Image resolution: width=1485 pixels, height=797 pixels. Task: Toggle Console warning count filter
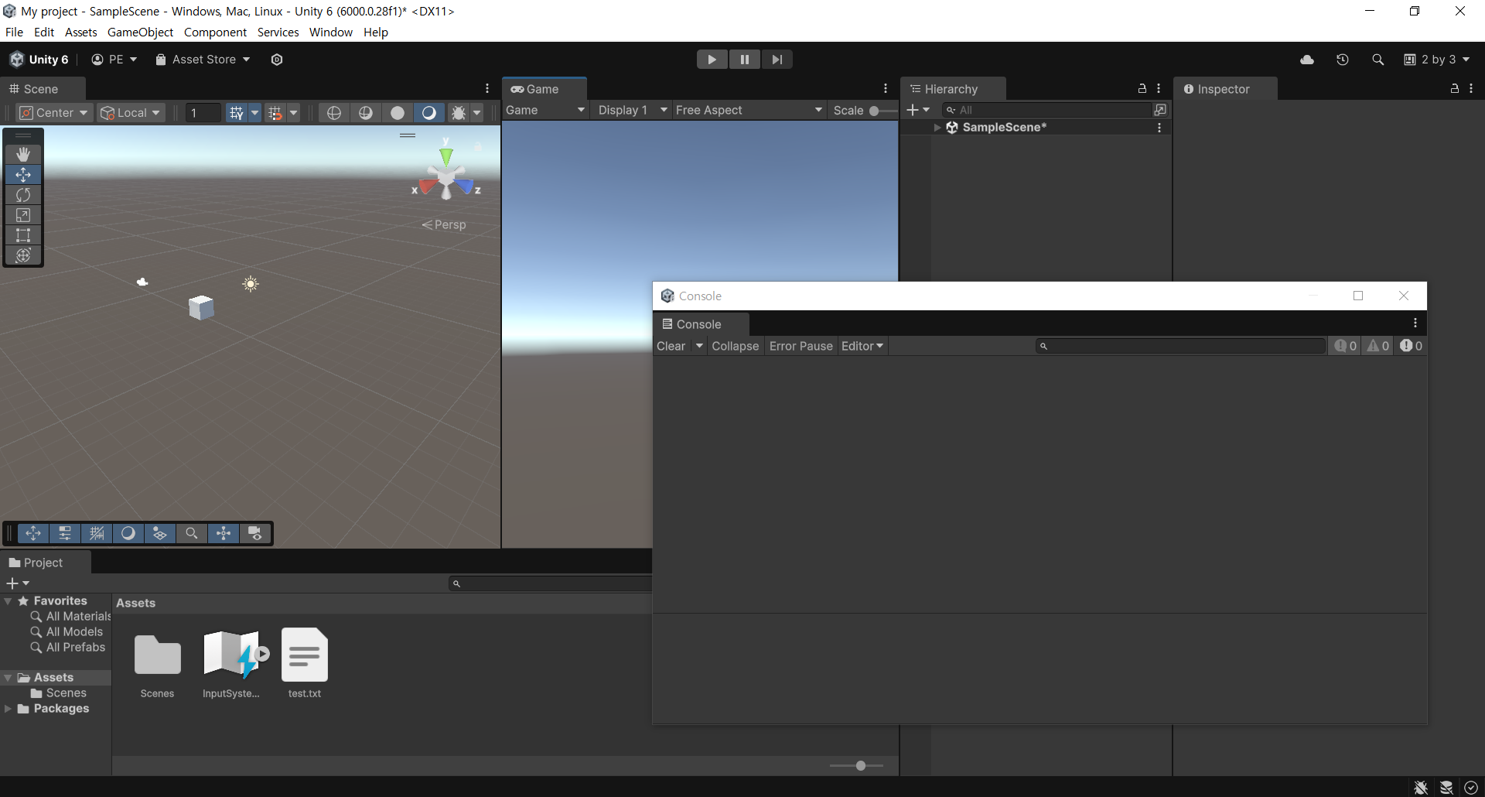coord(1378,346)
